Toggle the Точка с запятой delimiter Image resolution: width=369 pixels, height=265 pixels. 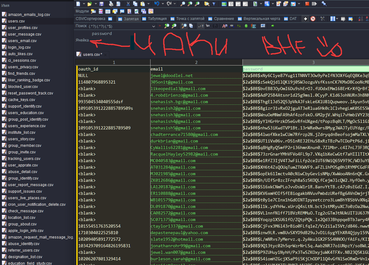(x=188, y=19)
